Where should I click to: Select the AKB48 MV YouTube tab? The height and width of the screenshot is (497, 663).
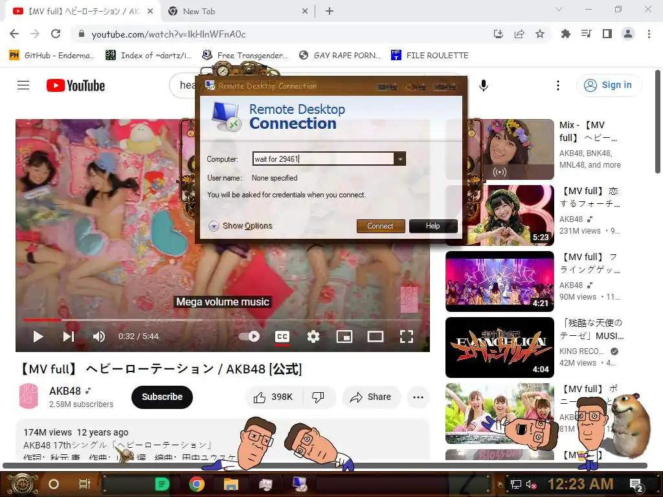[x=83, y=12]
